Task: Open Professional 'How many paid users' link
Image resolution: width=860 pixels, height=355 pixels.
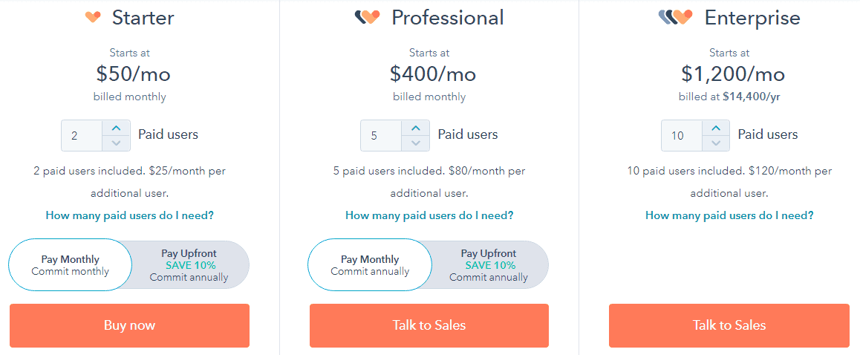Action: (429, 215)
